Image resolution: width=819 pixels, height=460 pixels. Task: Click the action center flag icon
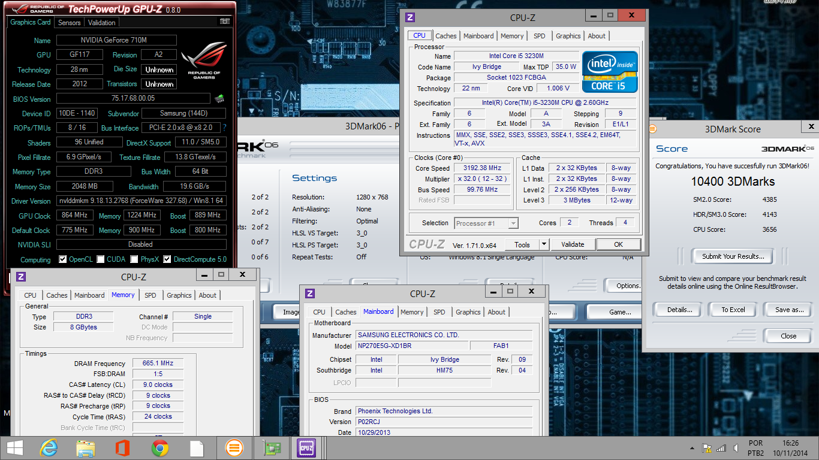(x=707, y=448)
